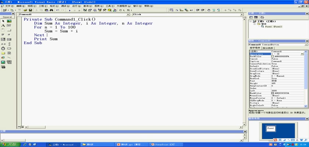Switch to the 按分类序 properties tab
309x147 pixels.
(268, 48)
